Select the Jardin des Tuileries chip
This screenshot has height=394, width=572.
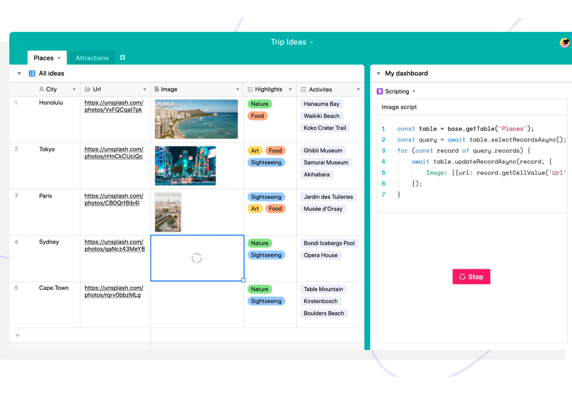pyautogui.click(x=328, y=197)
